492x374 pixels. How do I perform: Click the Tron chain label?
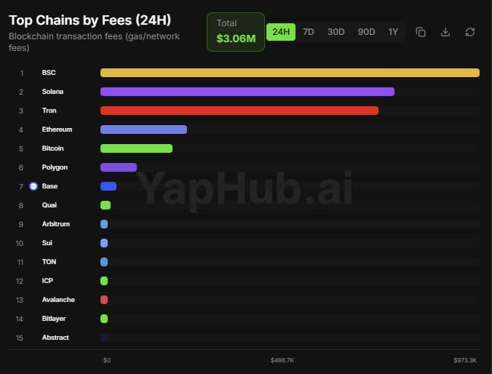49,111
